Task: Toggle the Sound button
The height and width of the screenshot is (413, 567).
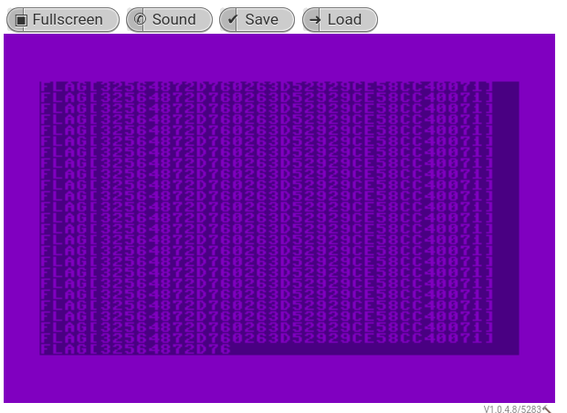Action: point(169,20)
